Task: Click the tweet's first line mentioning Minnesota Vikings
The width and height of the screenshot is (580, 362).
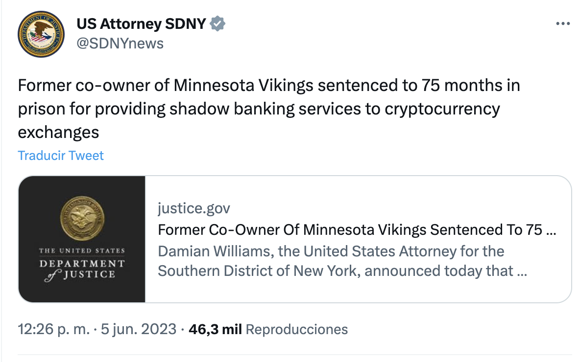Action: pos(268,86)
